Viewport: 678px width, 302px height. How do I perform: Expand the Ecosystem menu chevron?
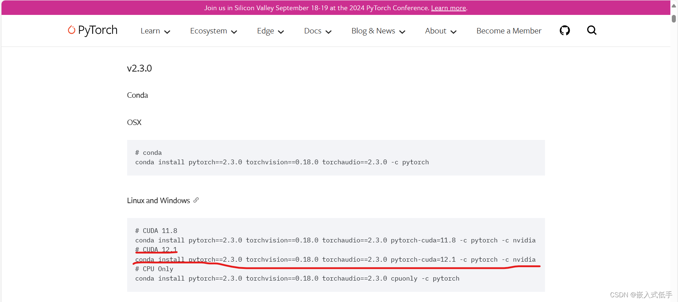coord(234,32)
